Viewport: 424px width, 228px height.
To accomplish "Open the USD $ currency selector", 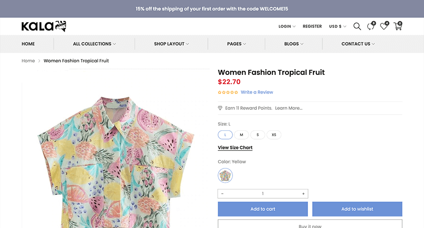I will [337, 26].
